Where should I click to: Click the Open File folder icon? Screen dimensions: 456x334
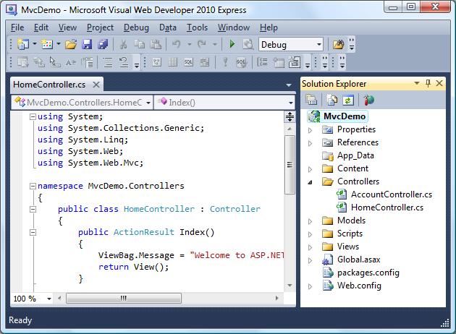pyautogui.click(x=70, y=44)
